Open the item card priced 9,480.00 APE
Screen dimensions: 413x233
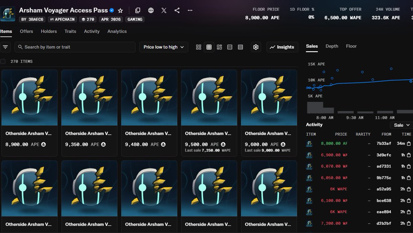[x=149, y=113]
